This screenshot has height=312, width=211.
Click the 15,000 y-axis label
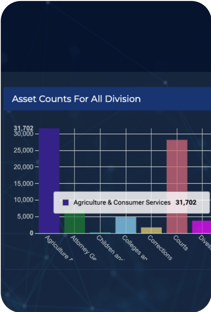[x=23, y=184]
